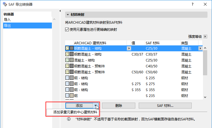Click SAF material C25/30 in selected row
The height and width of the screenshot is (128, 212).
pyautogui.click(x=152, y=48)
